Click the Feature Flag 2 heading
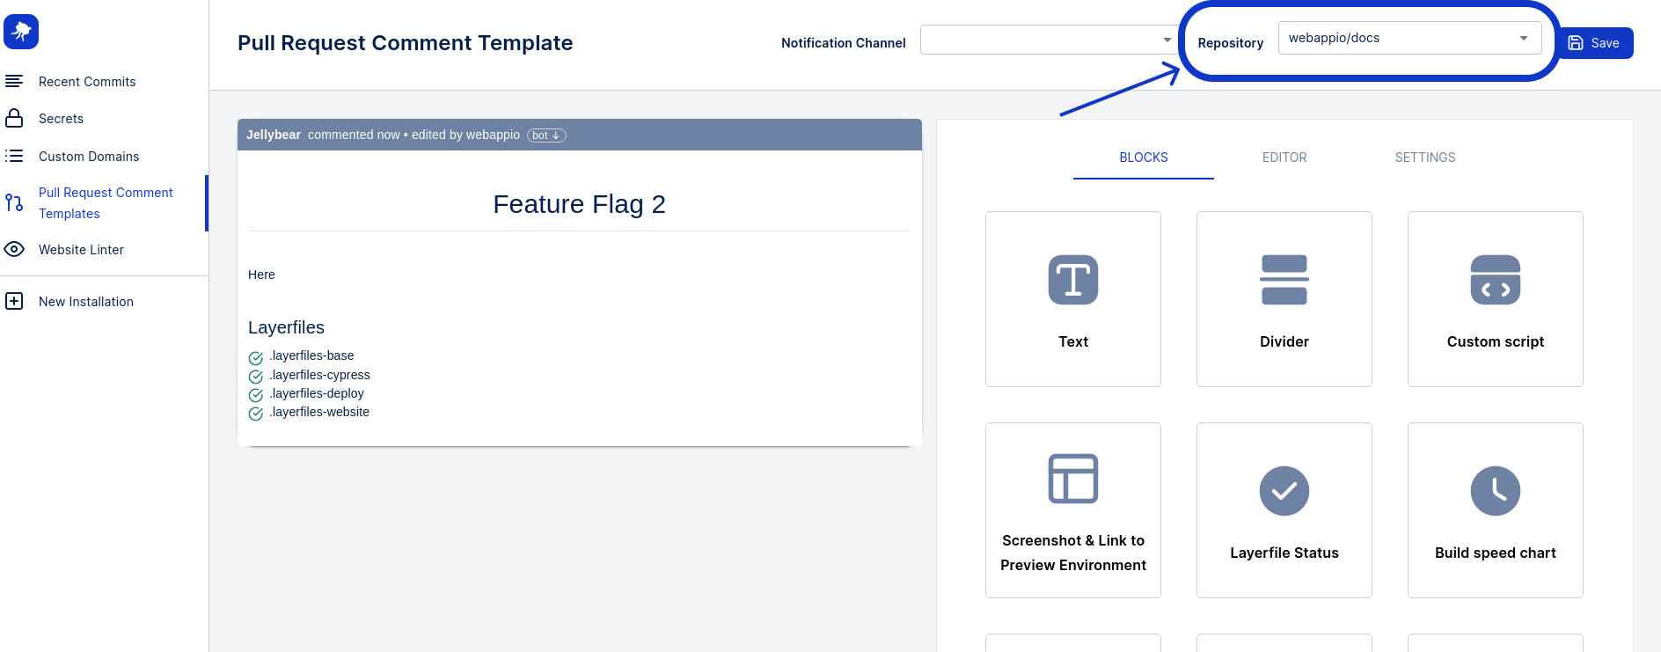This screenshot has height=652, width=1661. point(579,204)
